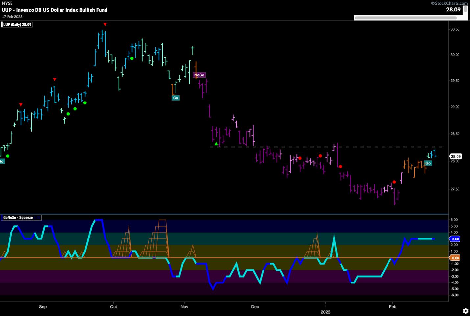Click the chart title UUP Invesco fund
This screenshot has width=470, height=317.
[x=55, y=10]
